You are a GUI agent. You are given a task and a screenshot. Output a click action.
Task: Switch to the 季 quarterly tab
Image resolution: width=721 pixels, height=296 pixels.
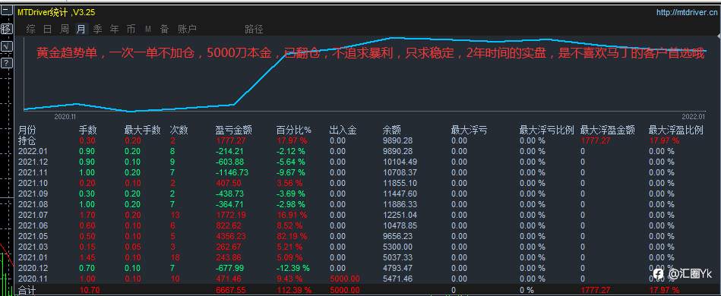coord(97,30)
